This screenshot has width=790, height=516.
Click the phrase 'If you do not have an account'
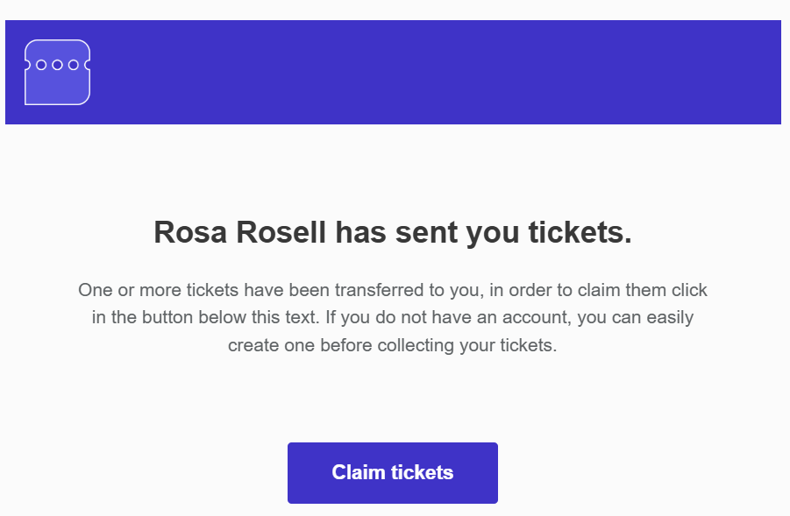click(x=448, y=318)
